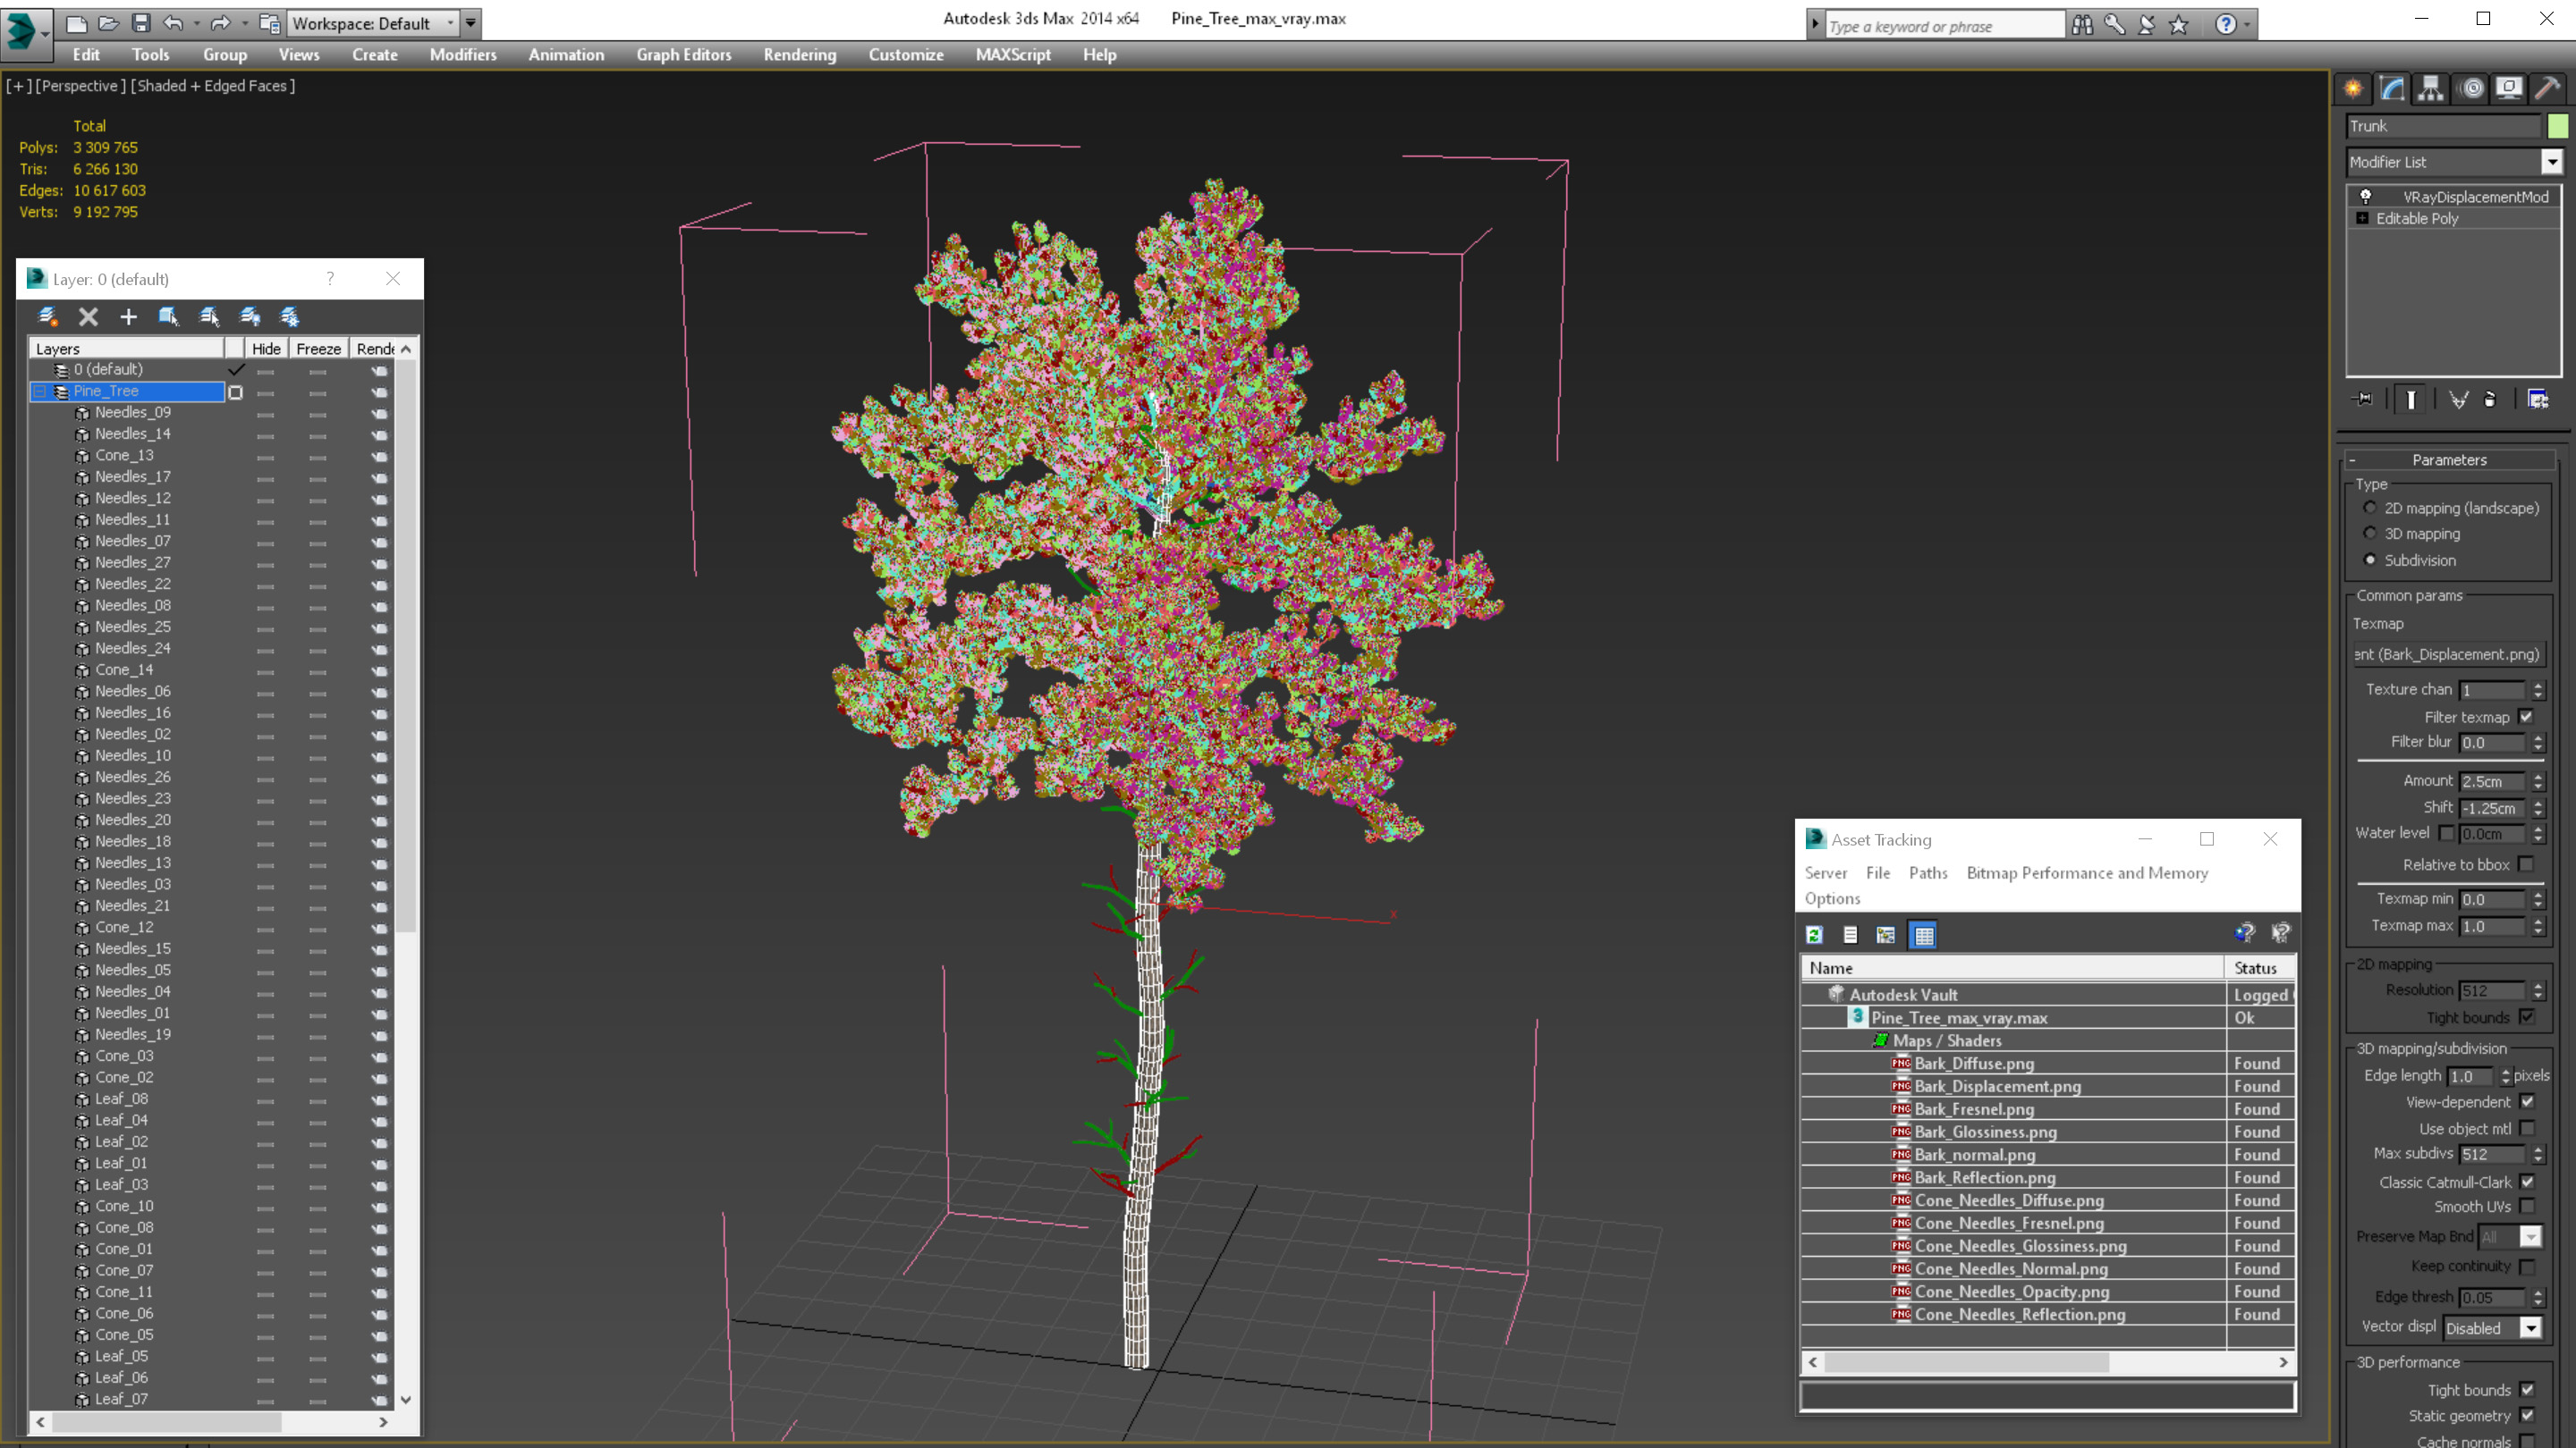Image resolution: width=2576 pixels, height=1448 pixels.
Task: Click Freeze/Unfreeze All Layers icon
Action: pyautogui.click(x=289, y=316)
